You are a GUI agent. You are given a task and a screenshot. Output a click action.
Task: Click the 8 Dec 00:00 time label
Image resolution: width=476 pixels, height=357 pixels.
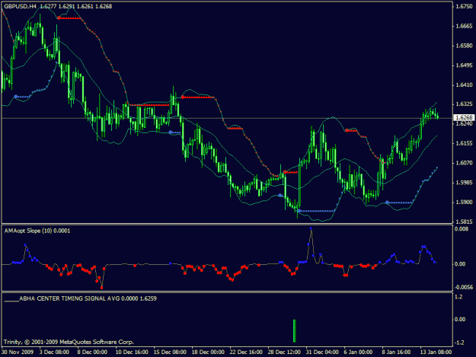click(x=92, y=352)
